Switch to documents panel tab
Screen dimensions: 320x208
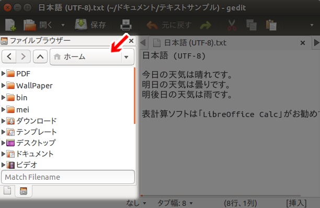click(x=7, y=190)
